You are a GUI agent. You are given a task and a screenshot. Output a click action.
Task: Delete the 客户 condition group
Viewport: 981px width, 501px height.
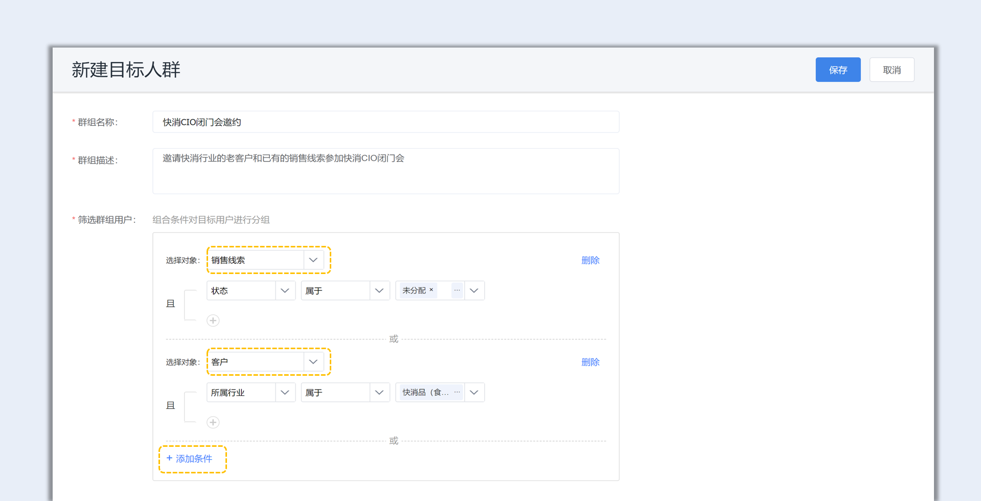point(590,362)
